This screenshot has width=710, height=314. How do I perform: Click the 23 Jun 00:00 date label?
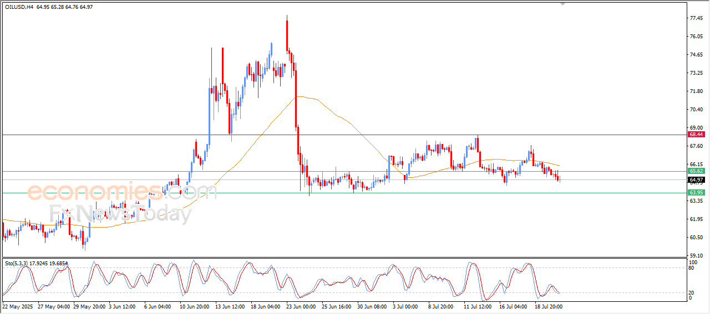point(302,306)
